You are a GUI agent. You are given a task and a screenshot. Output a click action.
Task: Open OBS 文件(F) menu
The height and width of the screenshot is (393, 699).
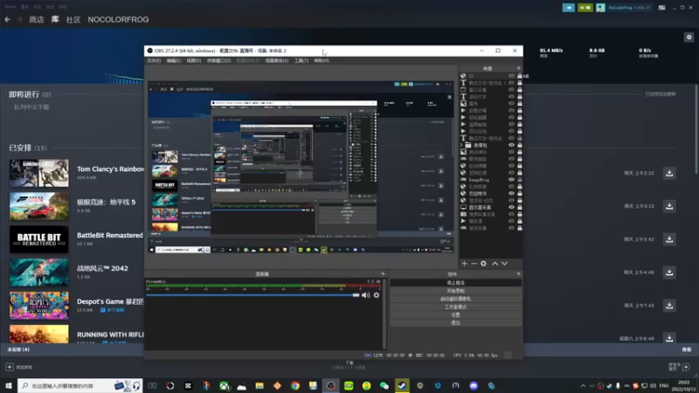point(154,60)
